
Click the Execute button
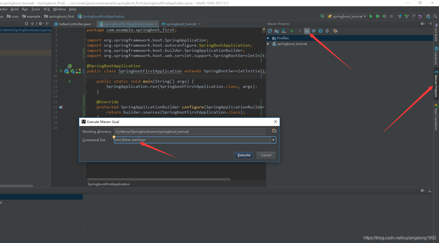244,155
